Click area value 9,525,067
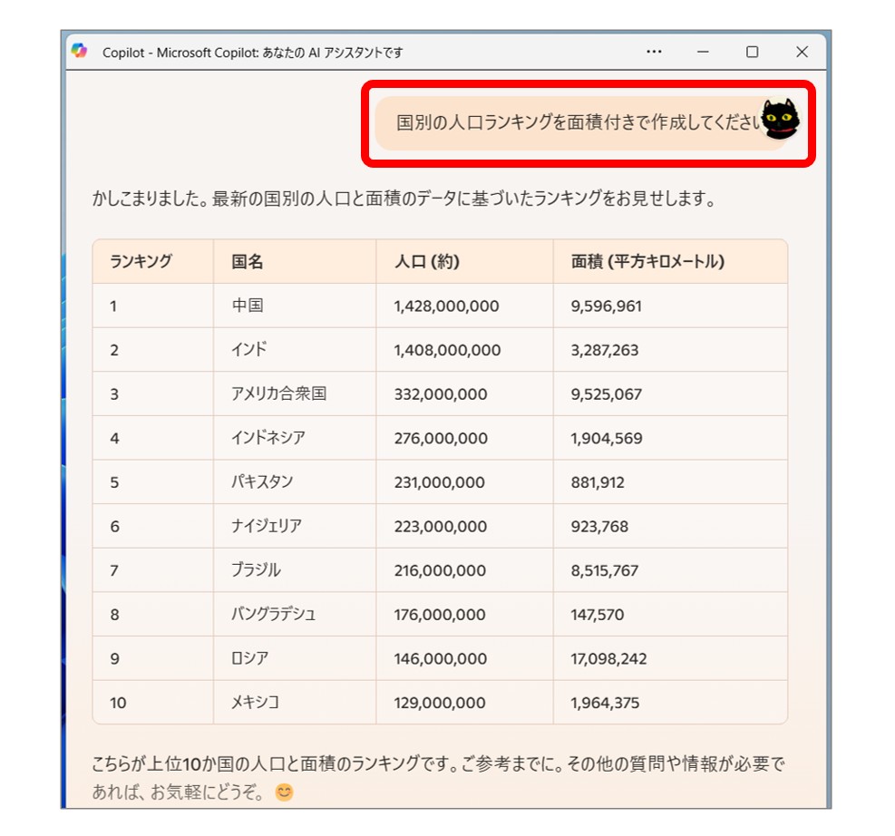 pos(606,394)
